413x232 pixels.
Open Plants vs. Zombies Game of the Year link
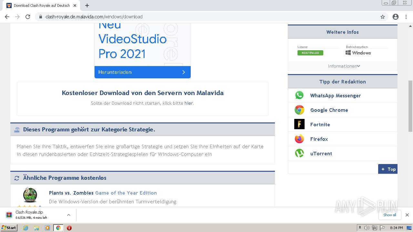(103, 193)
